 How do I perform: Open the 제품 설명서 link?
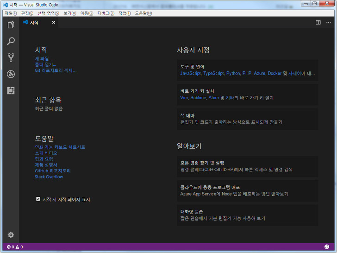pyautogui.click(x=46, y=165)
